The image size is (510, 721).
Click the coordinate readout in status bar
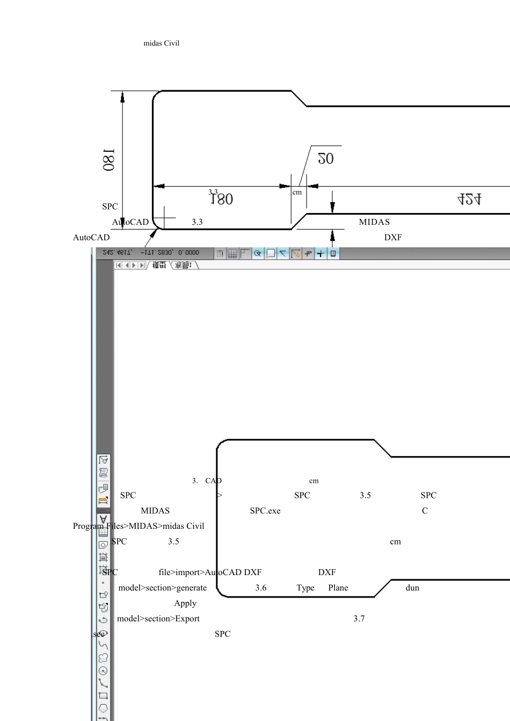click(151, 252)
